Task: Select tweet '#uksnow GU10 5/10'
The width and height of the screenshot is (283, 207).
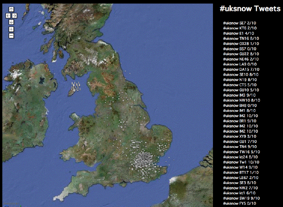Action: 241,90
